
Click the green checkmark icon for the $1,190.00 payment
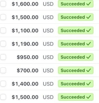(x=88, y=44)
